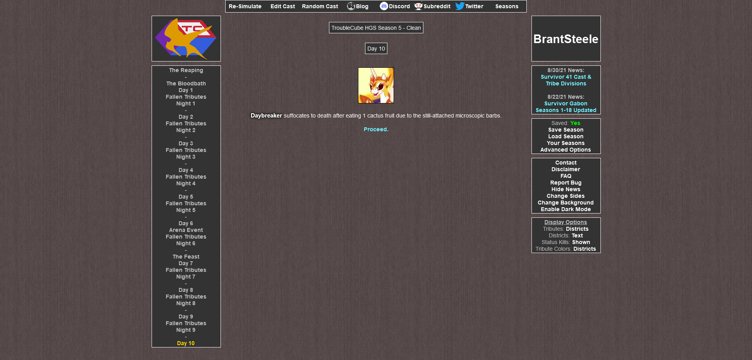
Task: Open the Discord logo icon
Action: (384, 6)
